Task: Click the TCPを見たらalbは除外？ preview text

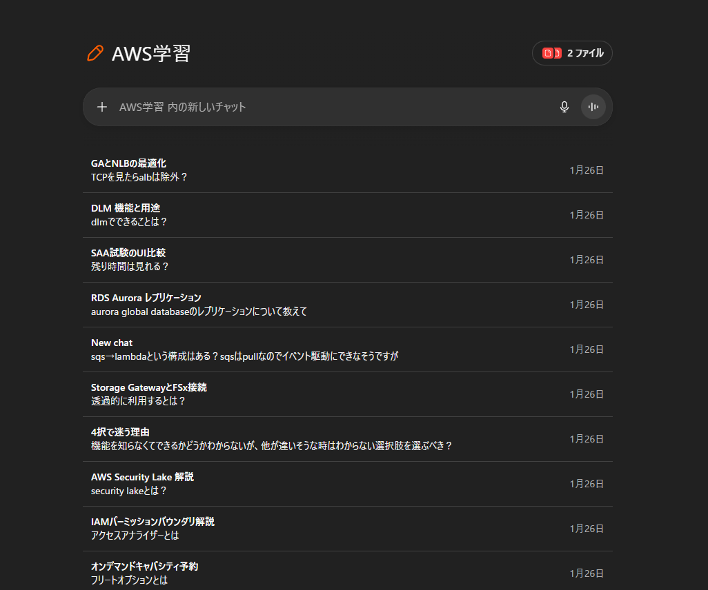Action: 139,177
